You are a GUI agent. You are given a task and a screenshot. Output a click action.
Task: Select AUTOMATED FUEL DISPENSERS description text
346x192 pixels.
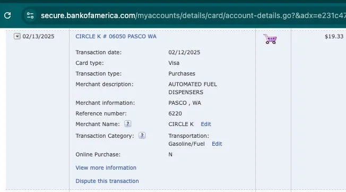coord(193,88)
